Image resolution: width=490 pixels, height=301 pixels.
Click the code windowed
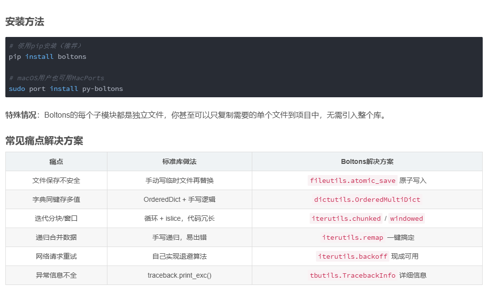pos(406,218)
